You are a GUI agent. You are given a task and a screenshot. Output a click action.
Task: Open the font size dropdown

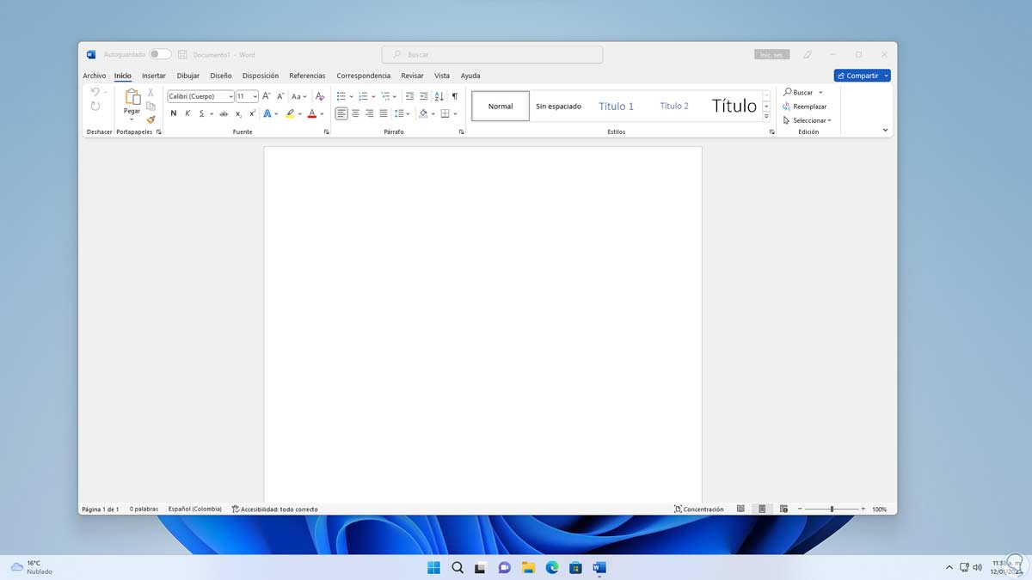255,96
